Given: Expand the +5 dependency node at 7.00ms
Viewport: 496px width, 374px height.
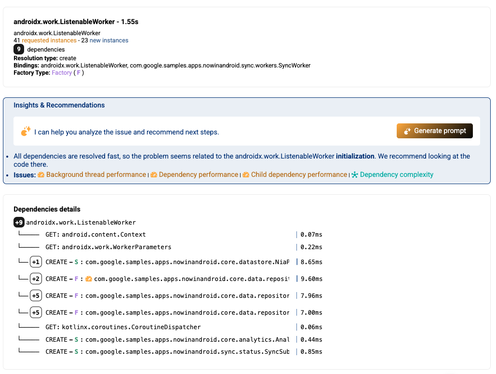Looking at the screenshot, I should point(36,313).
